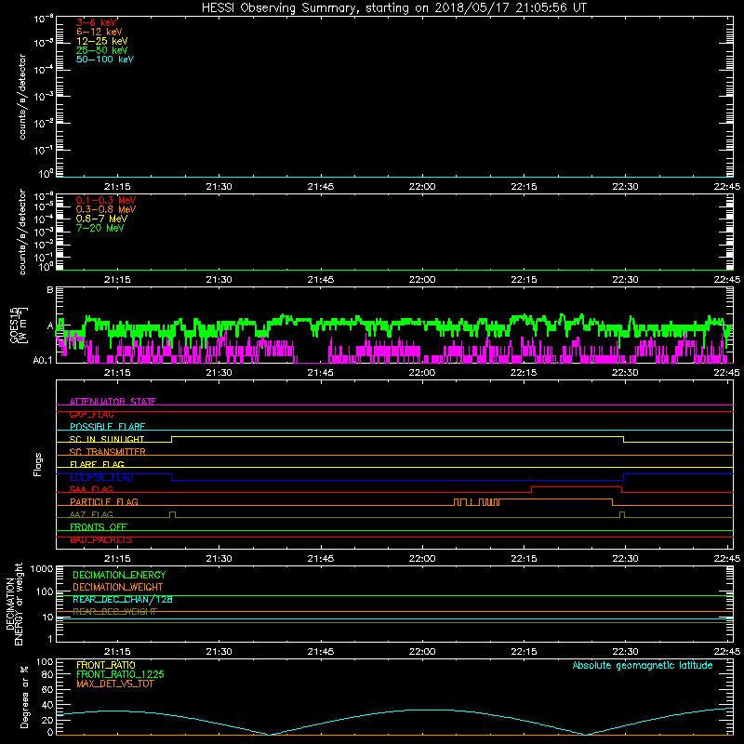Image resolution: width=744 pixels, height=744 pixels.
Task: Click the 0.3-0.8 MeV legend label
Action: pos(106,209)
